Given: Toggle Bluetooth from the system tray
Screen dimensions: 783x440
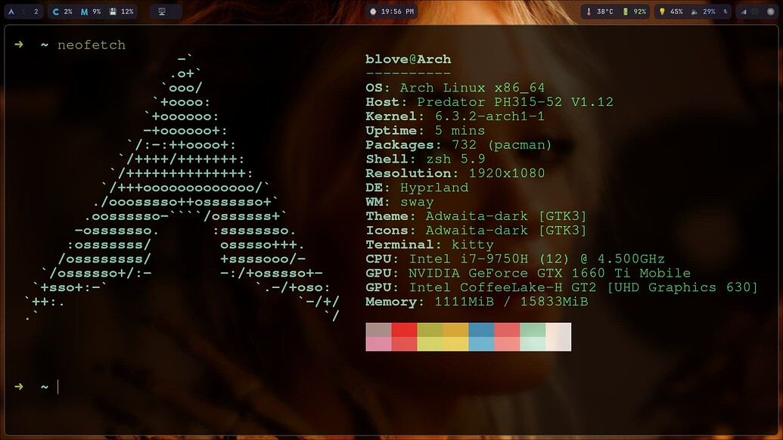Looking at the screenshot, I should (725, 11).
